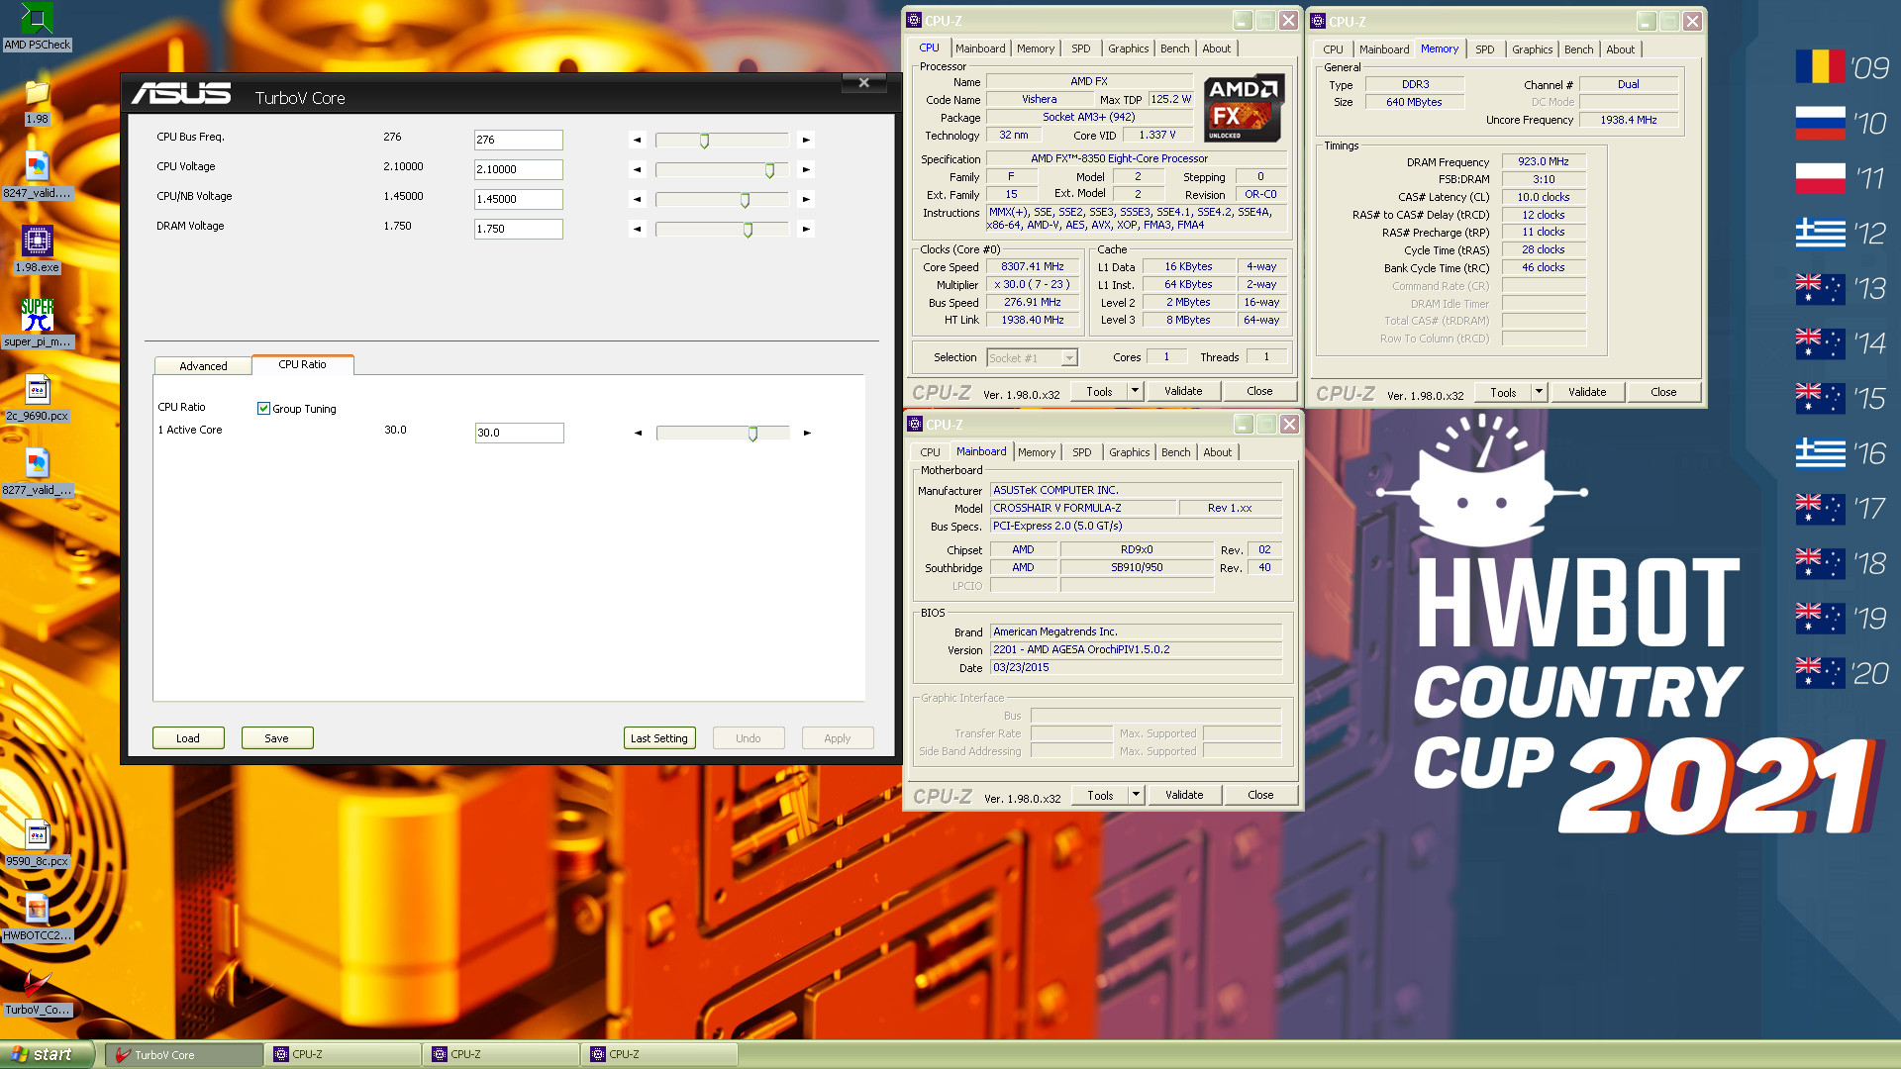
Task: Click Validate in the CPU-Z Memory window
Action: (1587, 392)
